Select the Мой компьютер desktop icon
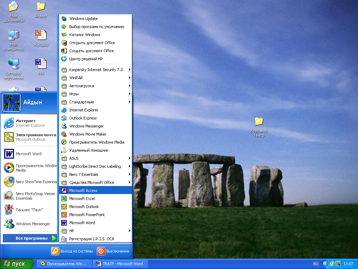358x269 pixels. (x=14, y=40)
